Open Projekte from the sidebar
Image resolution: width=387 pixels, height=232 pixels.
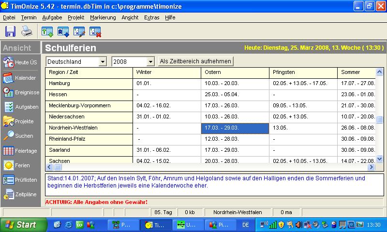(x=20, y=121)
